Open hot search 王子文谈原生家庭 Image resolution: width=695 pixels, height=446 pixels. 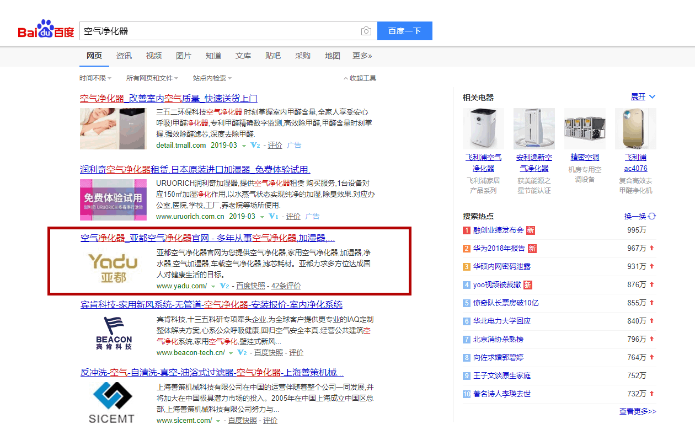coord(502,376)
